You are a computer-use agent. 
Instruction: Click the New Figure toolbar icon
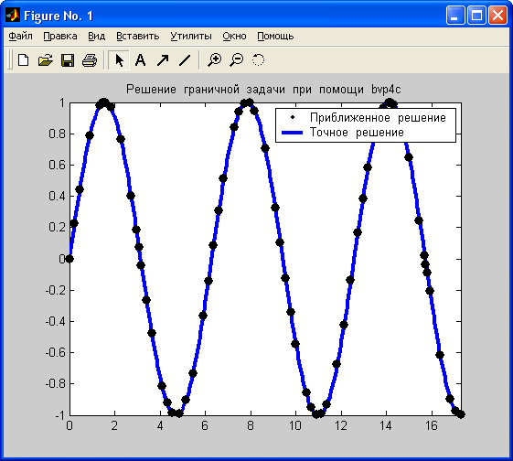(x=23, y=60)
